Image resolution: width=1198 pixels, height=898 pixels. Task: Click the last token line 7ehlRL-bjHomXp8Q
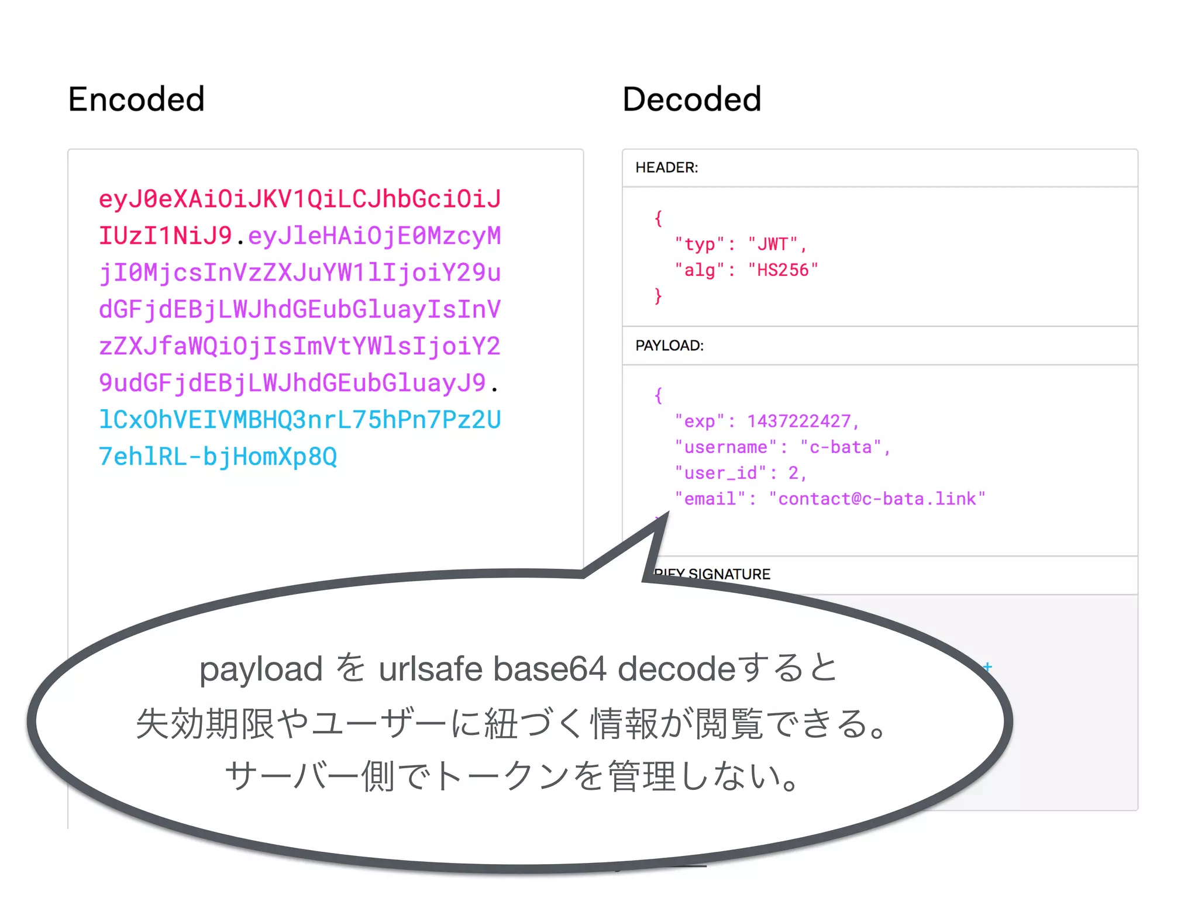pos(218,457)
